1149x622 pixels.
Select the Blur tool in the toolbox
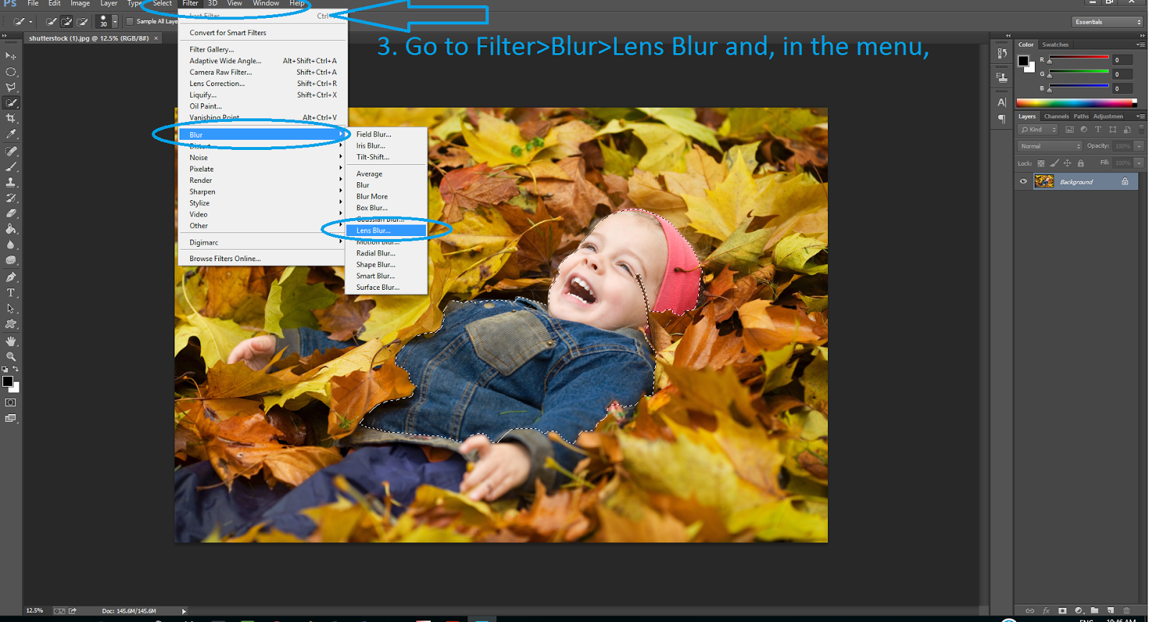(11, 245)
